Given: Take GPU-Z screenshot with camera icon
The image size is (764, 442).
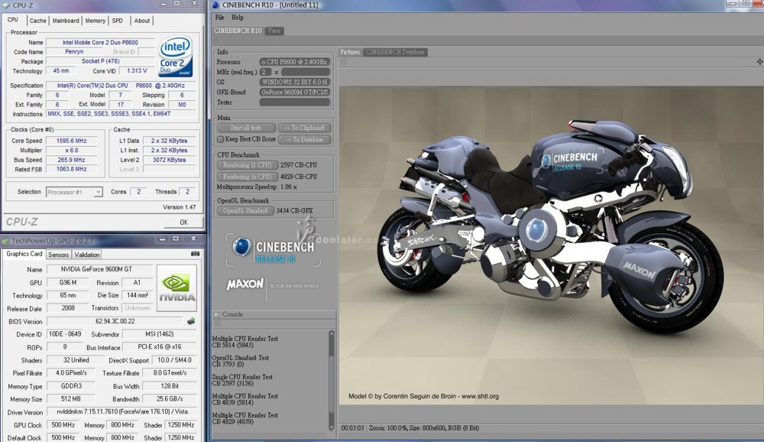Looking at the screenshot, I should pos(195,254).
